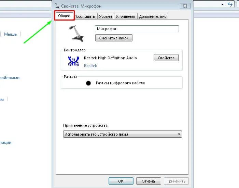Click the large microphone device icon
The image size is (239, 188).
pos(76,34)
